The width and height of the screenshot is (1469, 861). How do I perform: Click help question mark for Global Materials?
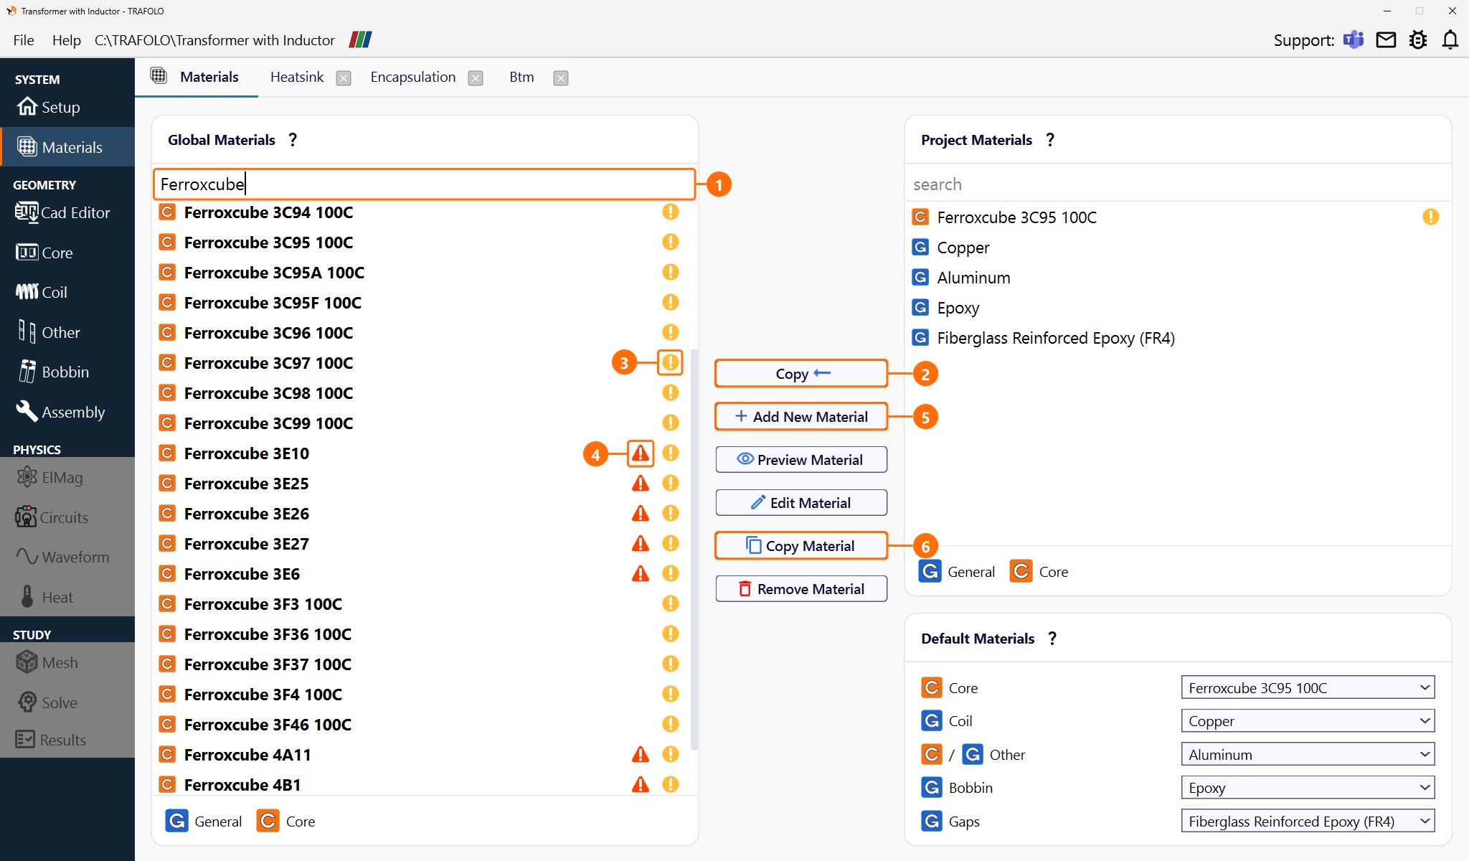tap(293, 140)
